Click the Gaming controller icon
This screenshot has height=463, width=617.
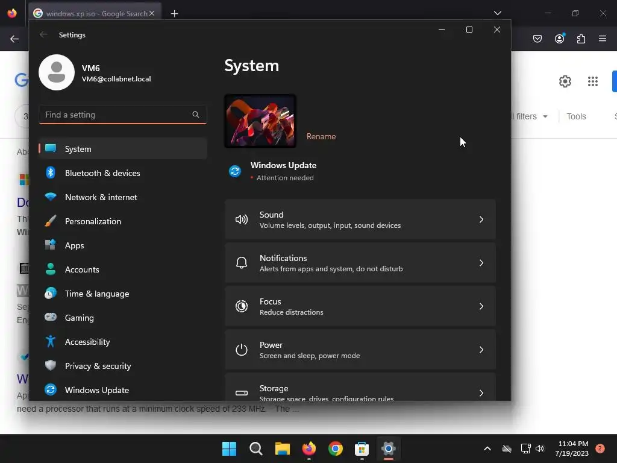pos(51,317)
